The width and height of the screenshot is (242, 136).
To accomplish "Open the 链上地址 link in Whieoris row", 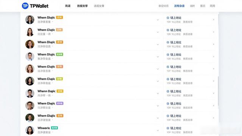I will coord(176,128).
